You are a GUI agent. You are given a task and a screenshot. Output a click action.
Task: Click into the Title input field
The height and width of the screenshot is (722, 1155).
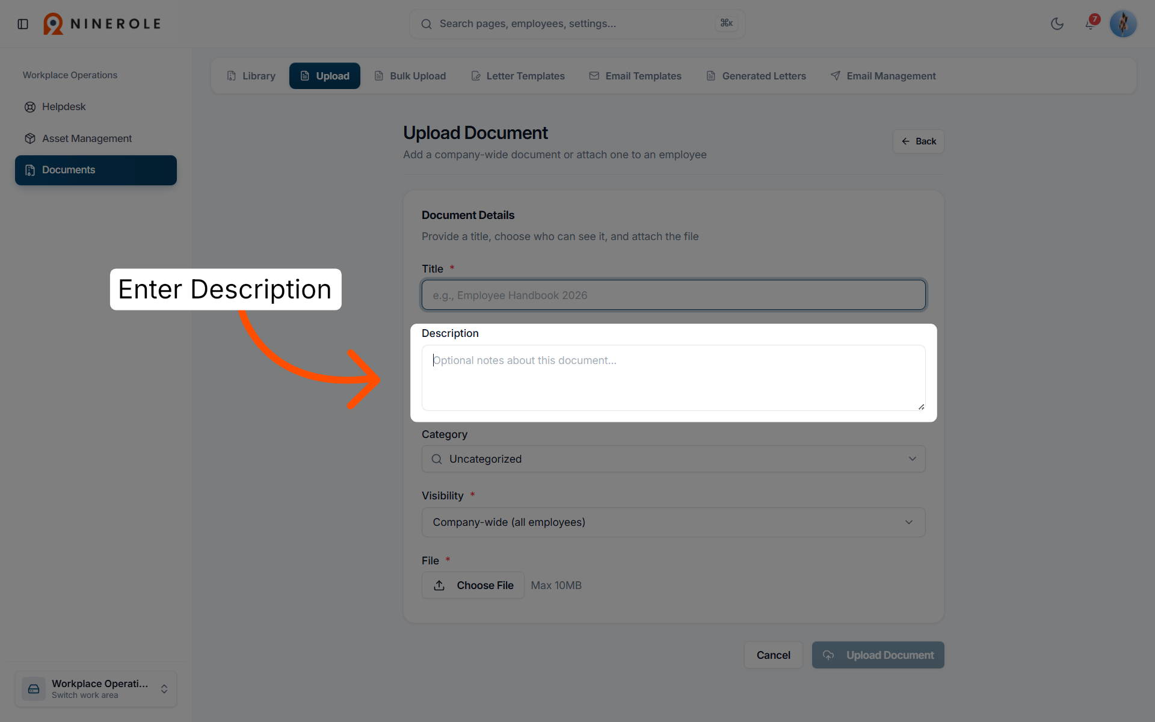click(x=673, y=295)
